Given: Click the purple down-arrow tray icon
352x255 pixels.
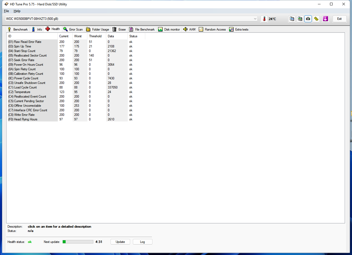Looking at the screenshot, I should 325,19.
